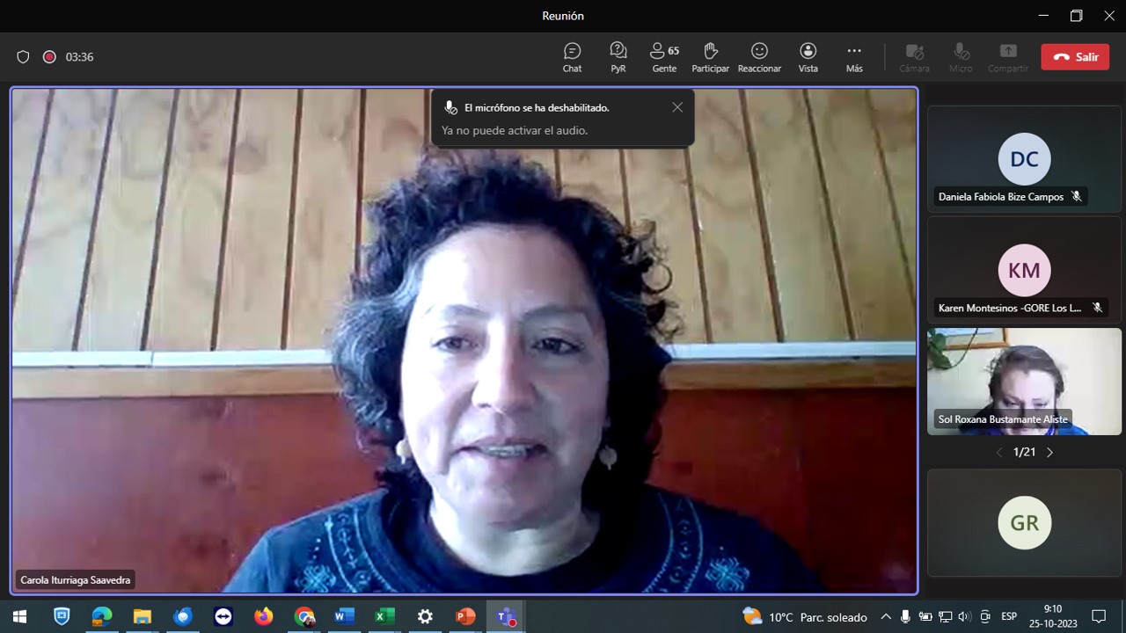Open the Windows notification center

[1099, 616]
